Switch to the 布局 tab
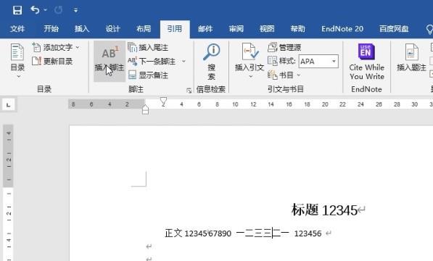Screen dimensions: 433x261 pyautogui.click(x=144, y=29)
